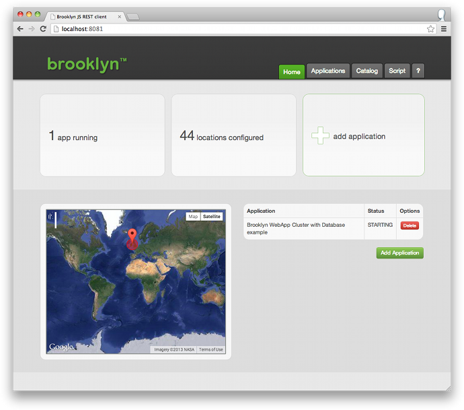Switch the map to Satellite view
Screen dimensions: 464x410
(x=212, y=217)
